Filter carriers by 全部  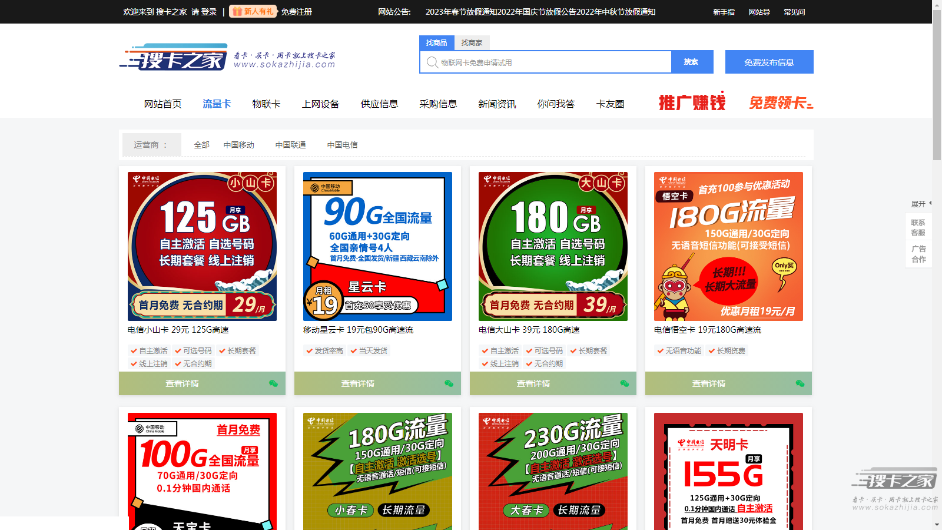click(202, 145)
